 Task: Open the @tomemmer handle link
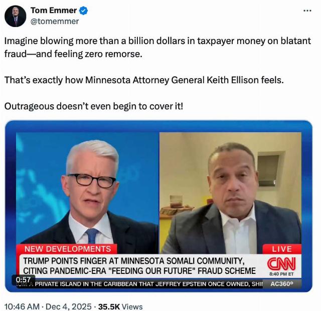(x=55, y=21)
